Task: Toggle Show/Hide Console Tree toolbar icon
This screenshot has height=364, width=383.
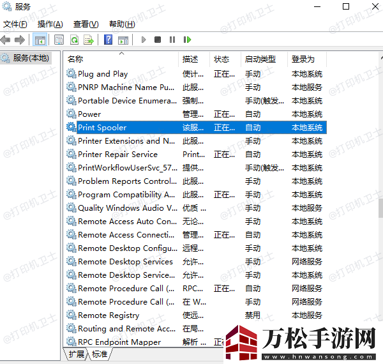Action: pos(40,40)
